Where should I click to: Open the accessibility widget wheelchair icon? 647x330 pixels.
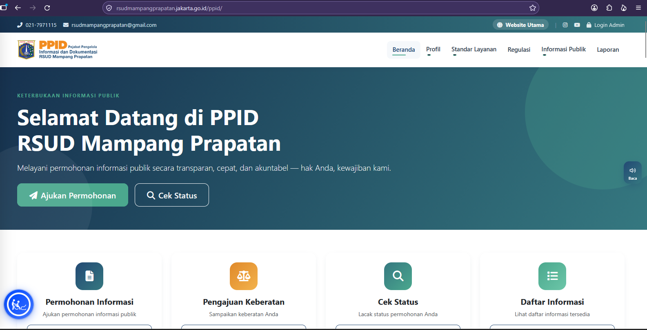tap(19, 304)
